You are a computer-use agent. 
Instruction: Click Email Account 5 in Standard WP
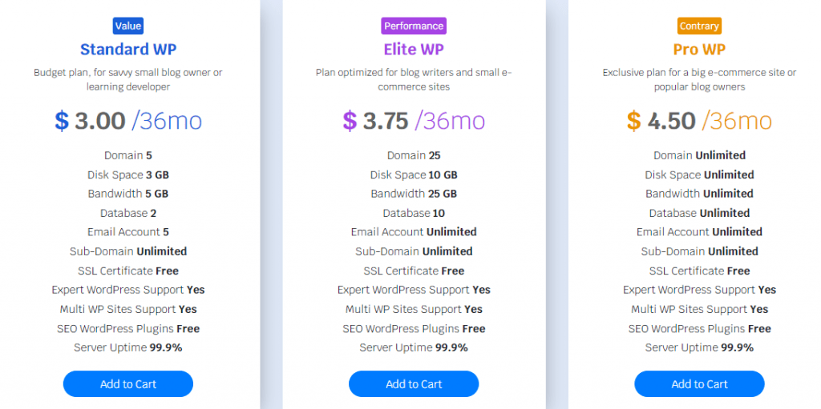tap(128, 231)
